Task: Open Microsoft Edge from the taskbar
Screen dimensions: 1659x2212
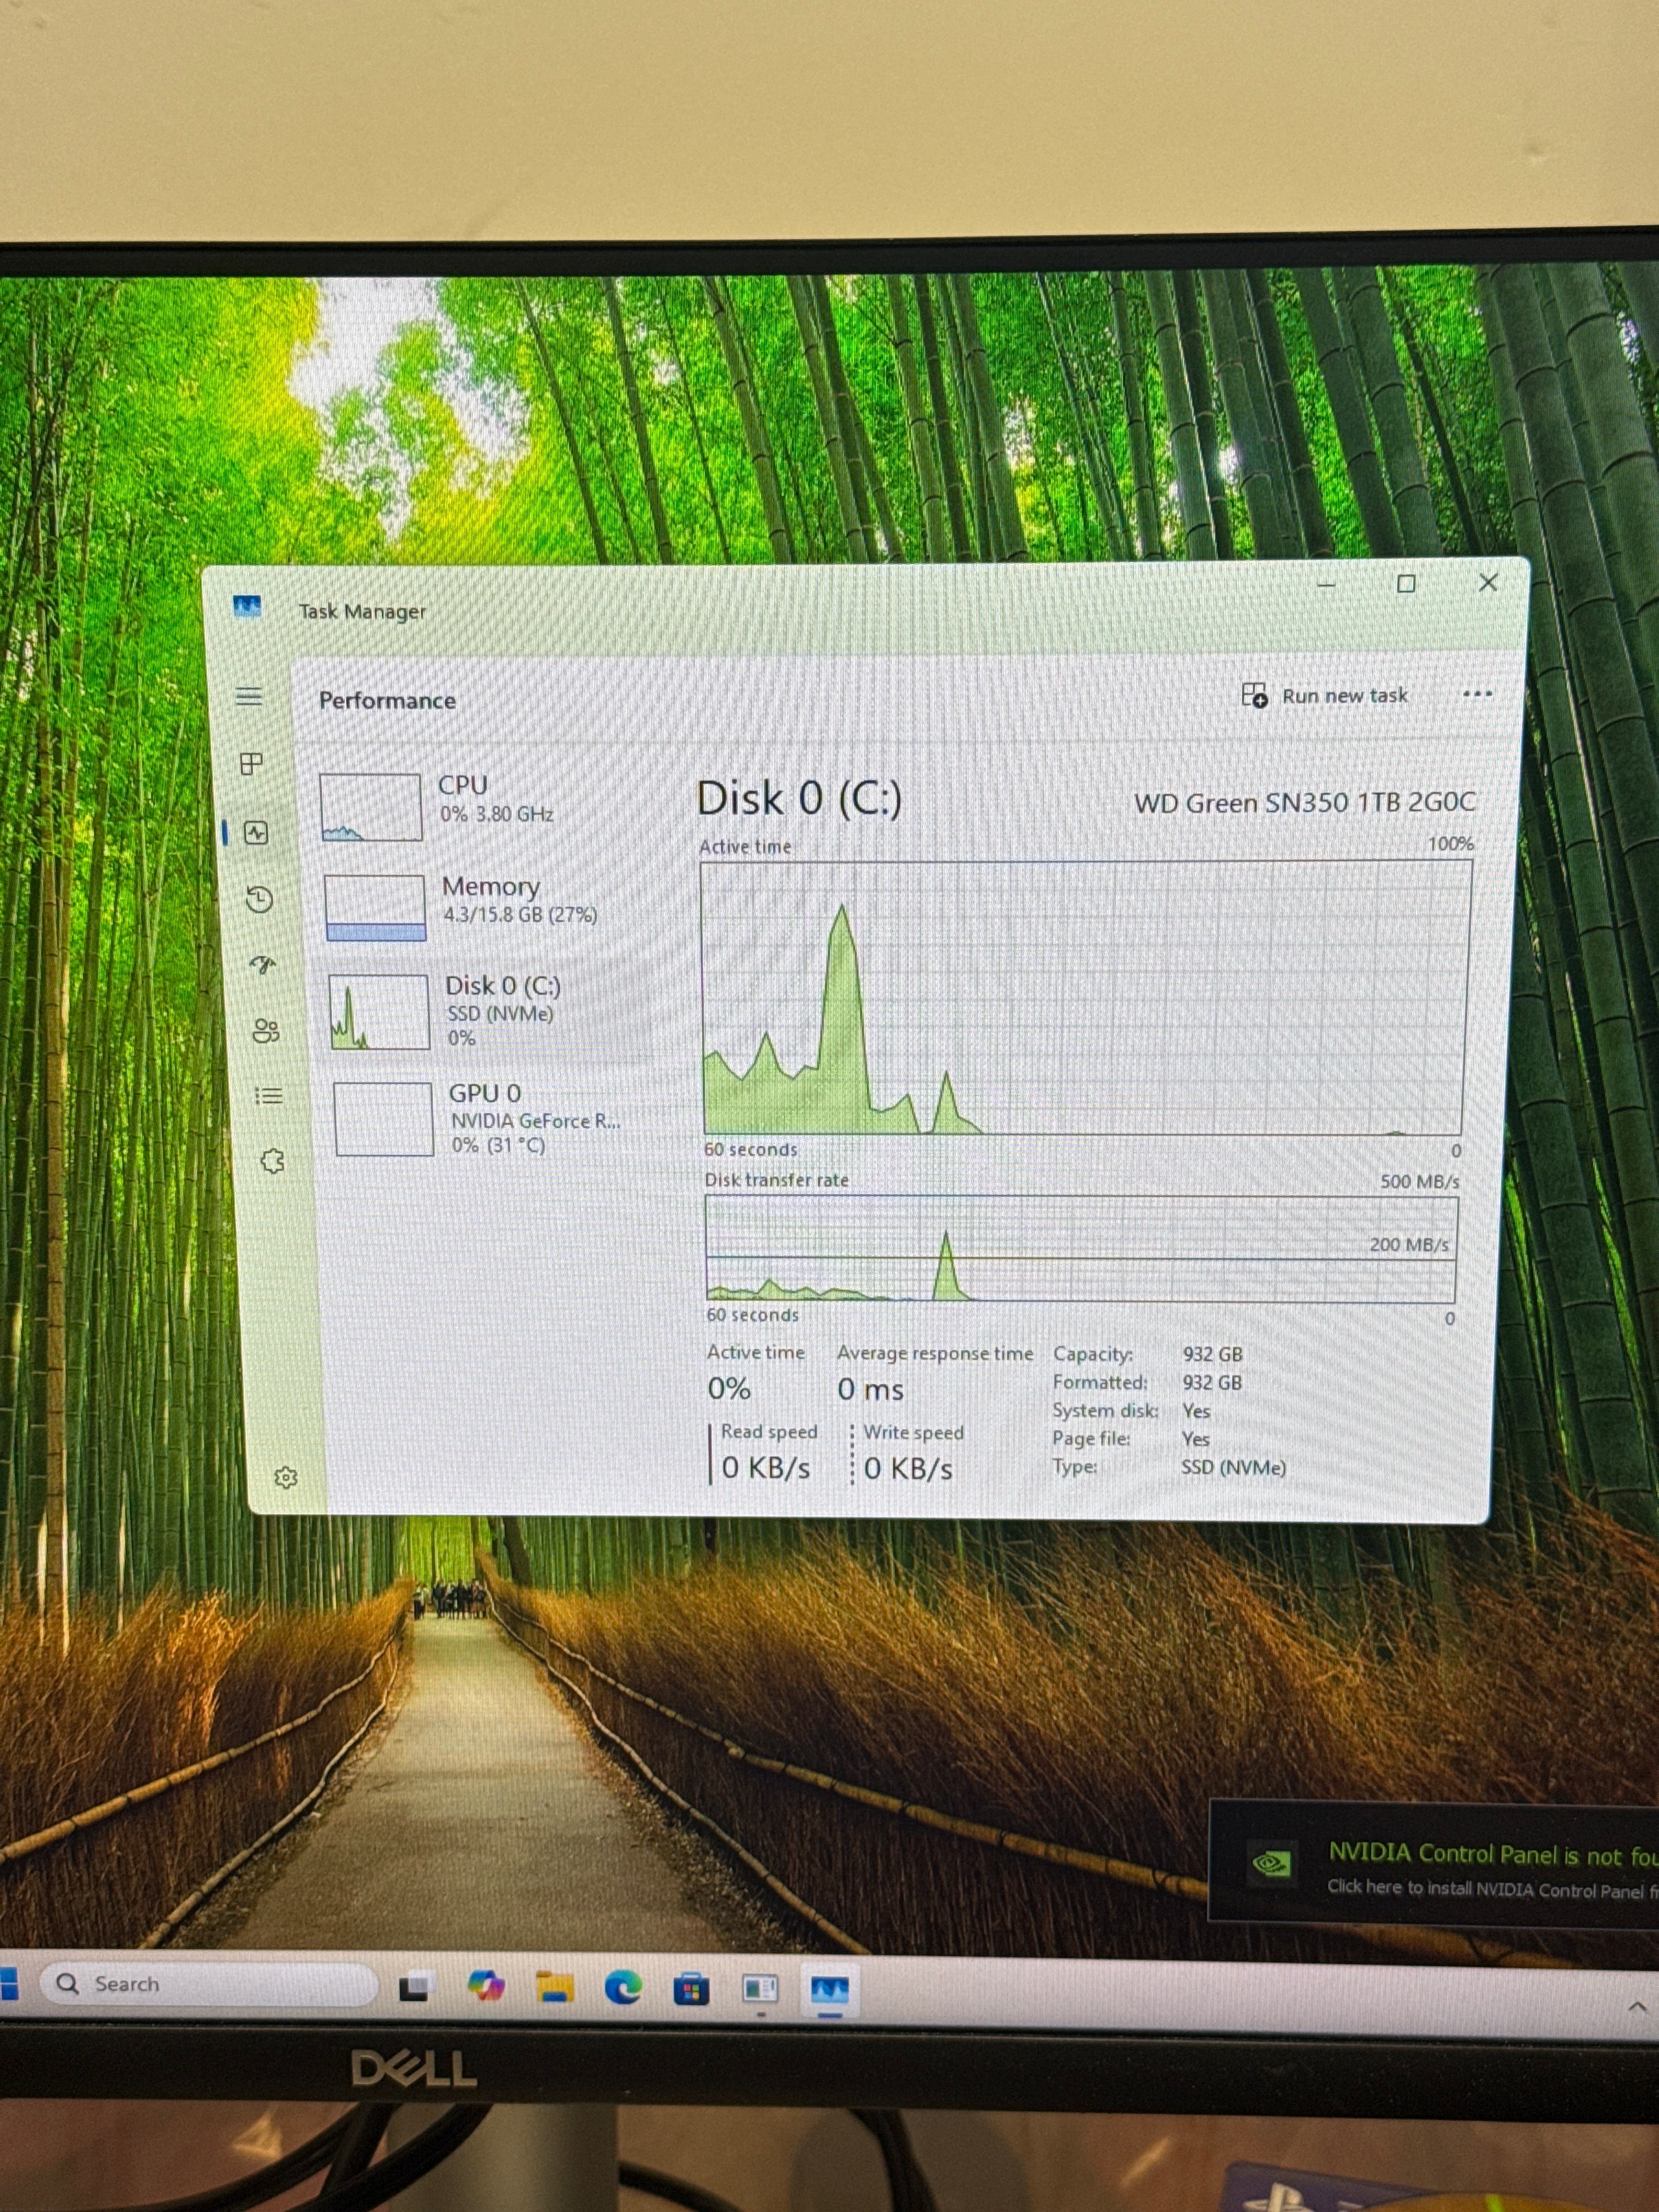Action: click(623, 1987)
